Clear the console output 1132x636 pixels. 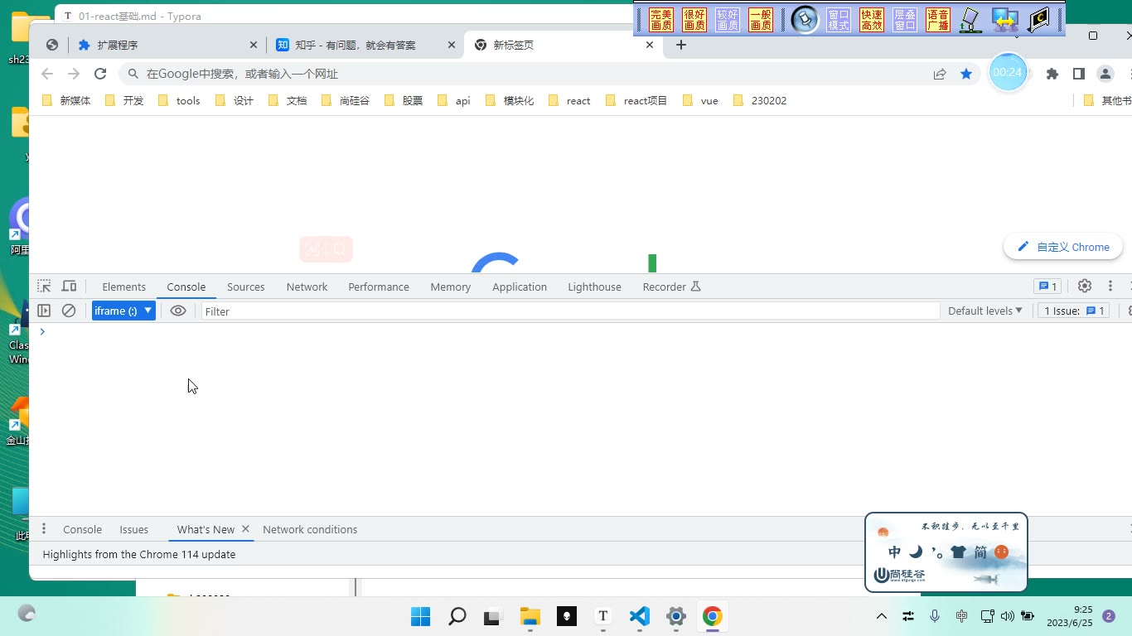pos(69,311)
